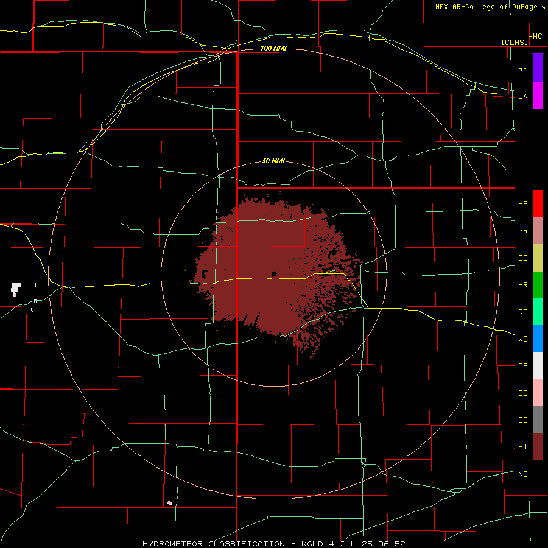Click the GC gray legend color
Image resolution: width=548 pixels, height=548 pixels.
pyautogui.click(x=538, y=420)
